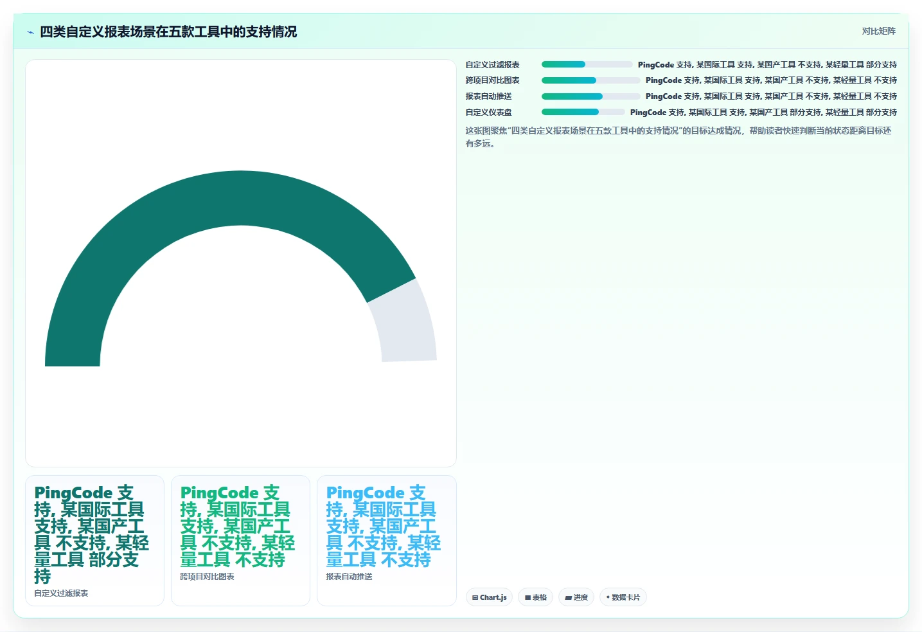Select the 数据卡片 tag chip

point(623,597)
